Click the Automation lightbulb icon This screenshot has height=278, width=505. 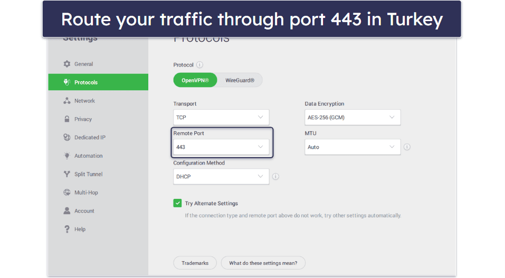tap(67, 156)
